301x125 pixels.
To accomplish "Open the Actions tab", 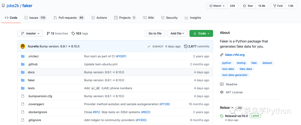I will point(99,18).
